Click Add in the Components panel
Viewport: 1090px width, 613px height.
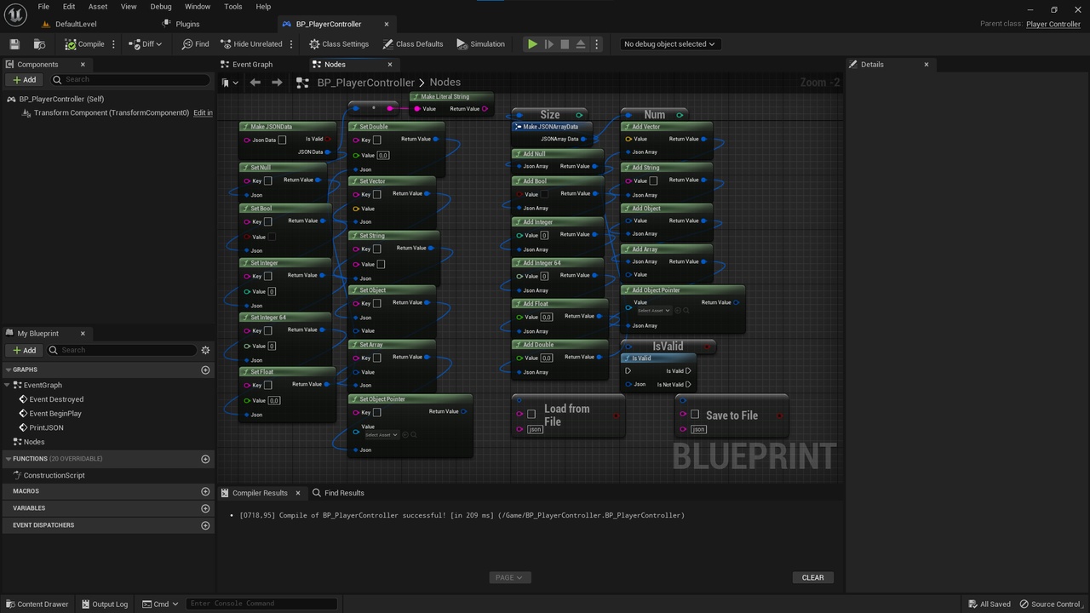24,79
